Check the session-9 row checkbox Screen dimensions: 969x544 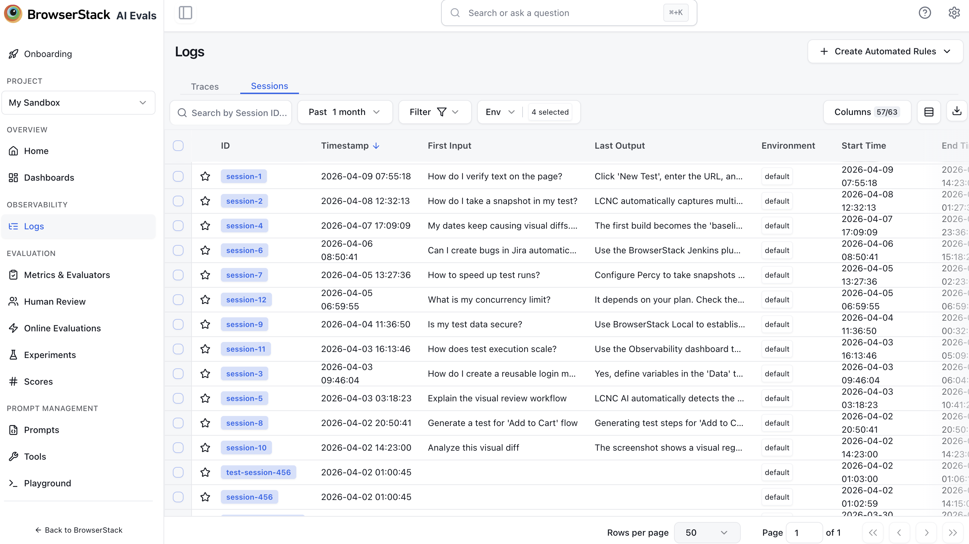coord(178,324)
